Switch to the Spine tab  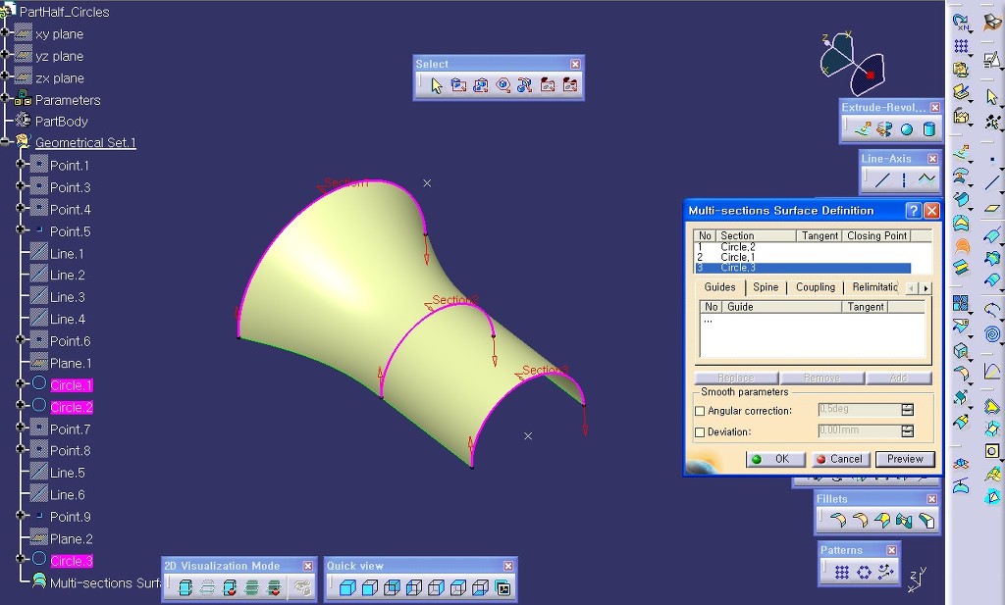click(766, 287)
